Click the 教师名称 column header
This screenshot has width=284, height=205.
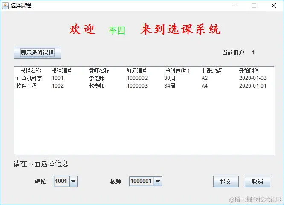[x=99, y=70]
